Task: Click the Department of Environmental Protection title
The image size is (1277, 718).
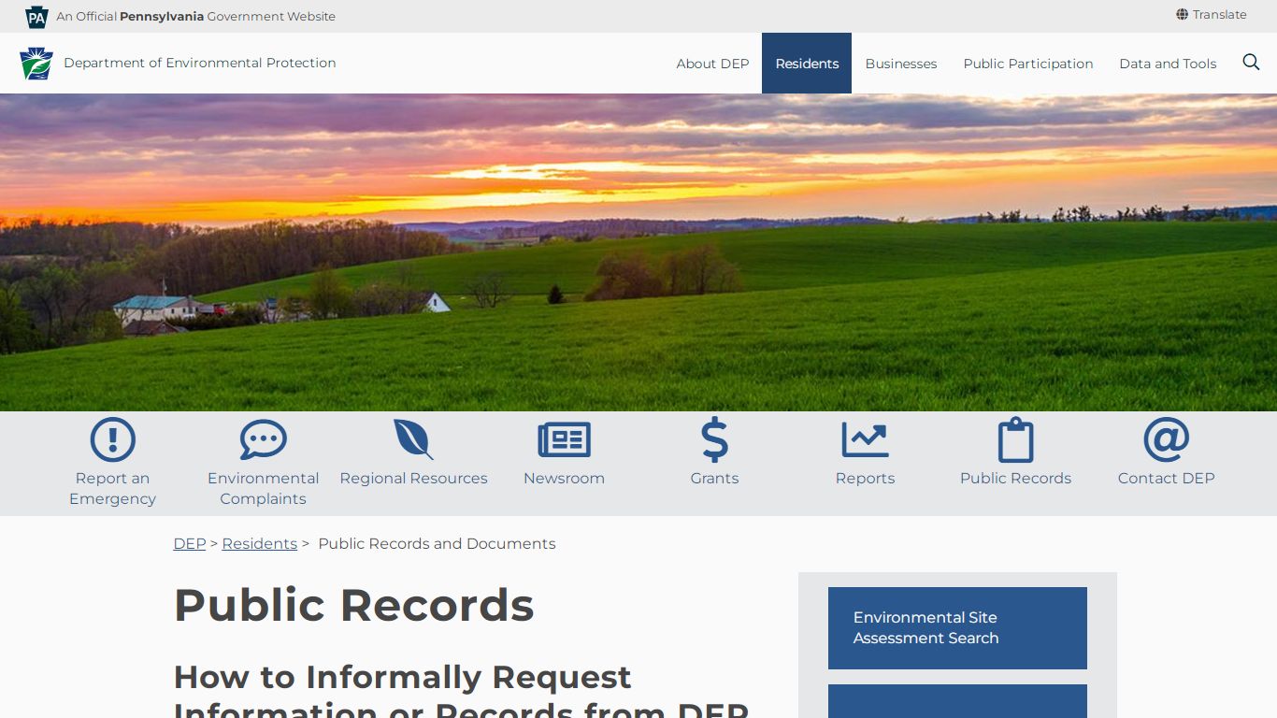Action: pos(200,63)
